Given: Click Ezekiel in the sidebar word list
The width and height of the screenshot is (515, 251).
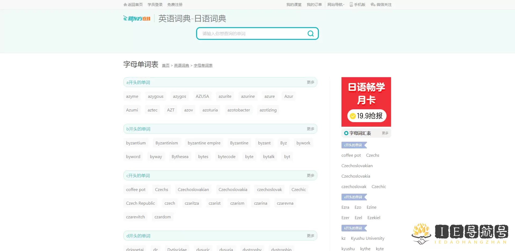Looking at the screenshot, I should (374, 218).
